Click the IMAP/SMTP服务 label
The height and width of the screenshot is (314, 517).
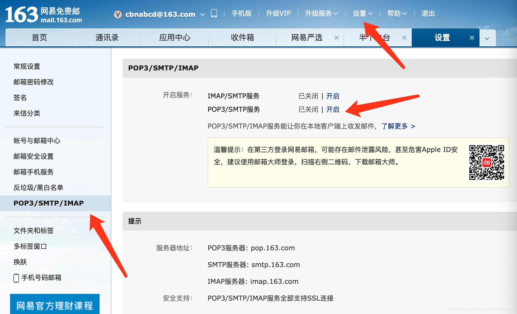[x=234, y=96]
